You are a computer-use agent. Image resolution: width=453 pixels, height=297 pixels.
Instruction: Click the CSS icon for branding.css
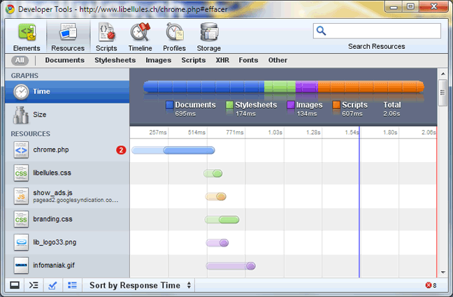click(x=21, y=219)
